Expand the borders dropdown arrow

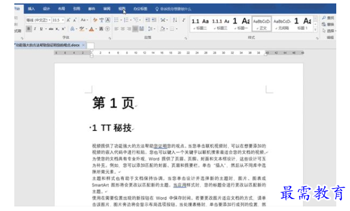pos(176,29)
